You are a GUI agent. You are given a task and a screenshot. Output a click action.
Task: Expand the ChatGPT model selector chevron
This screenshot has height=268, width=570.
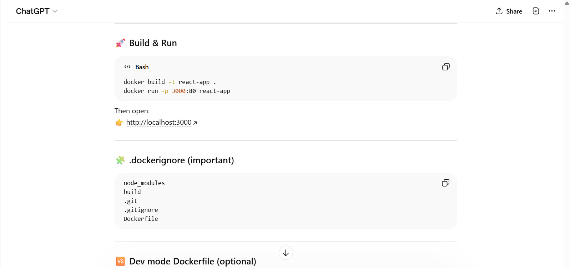pyautogui.click(x=55, y=11)
